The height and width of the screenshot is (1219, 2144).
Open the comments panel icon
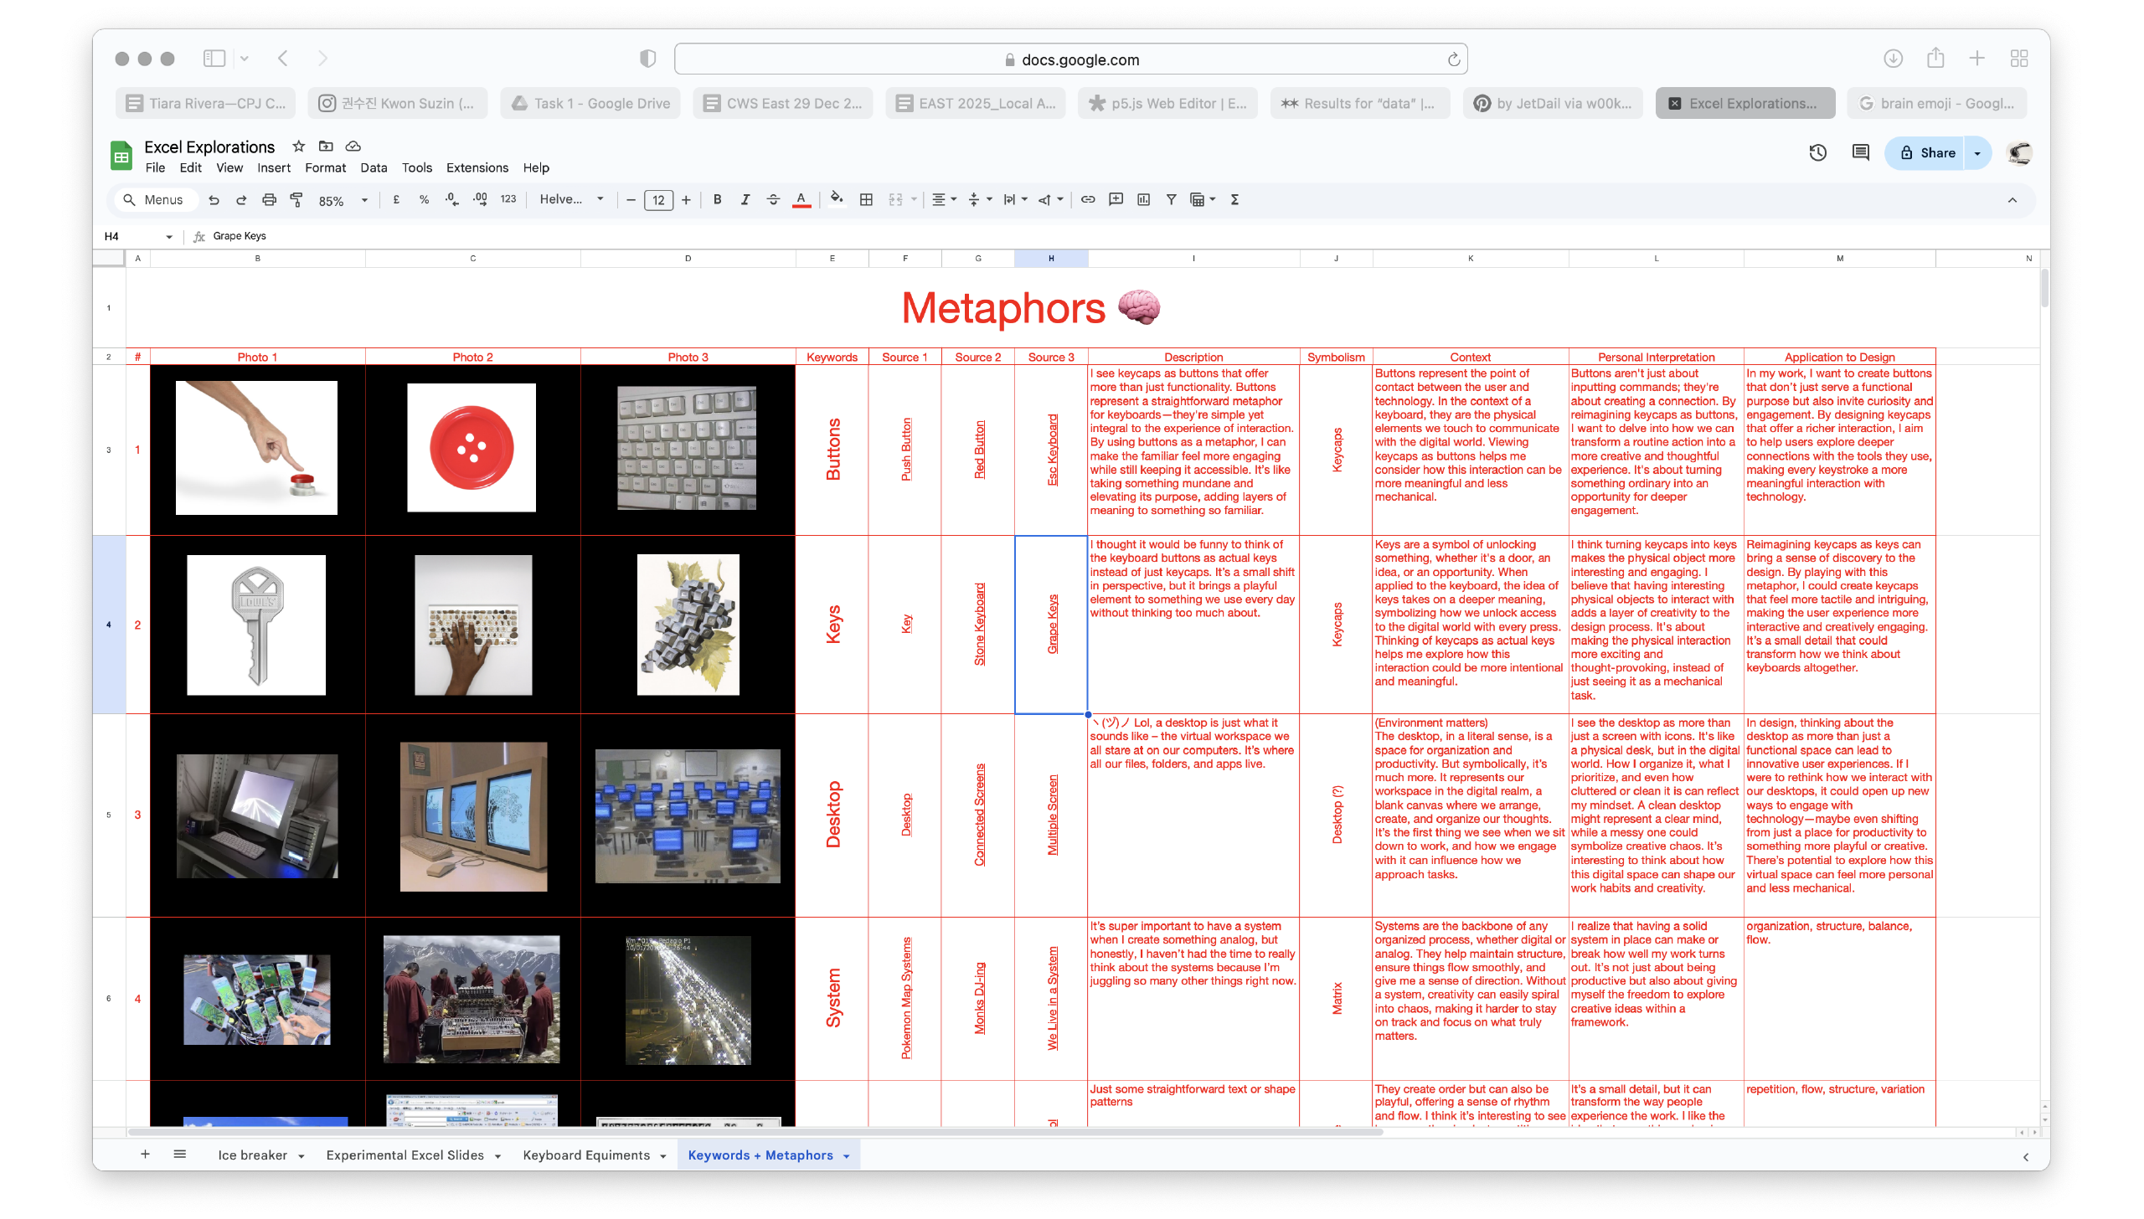(1861, 152)
